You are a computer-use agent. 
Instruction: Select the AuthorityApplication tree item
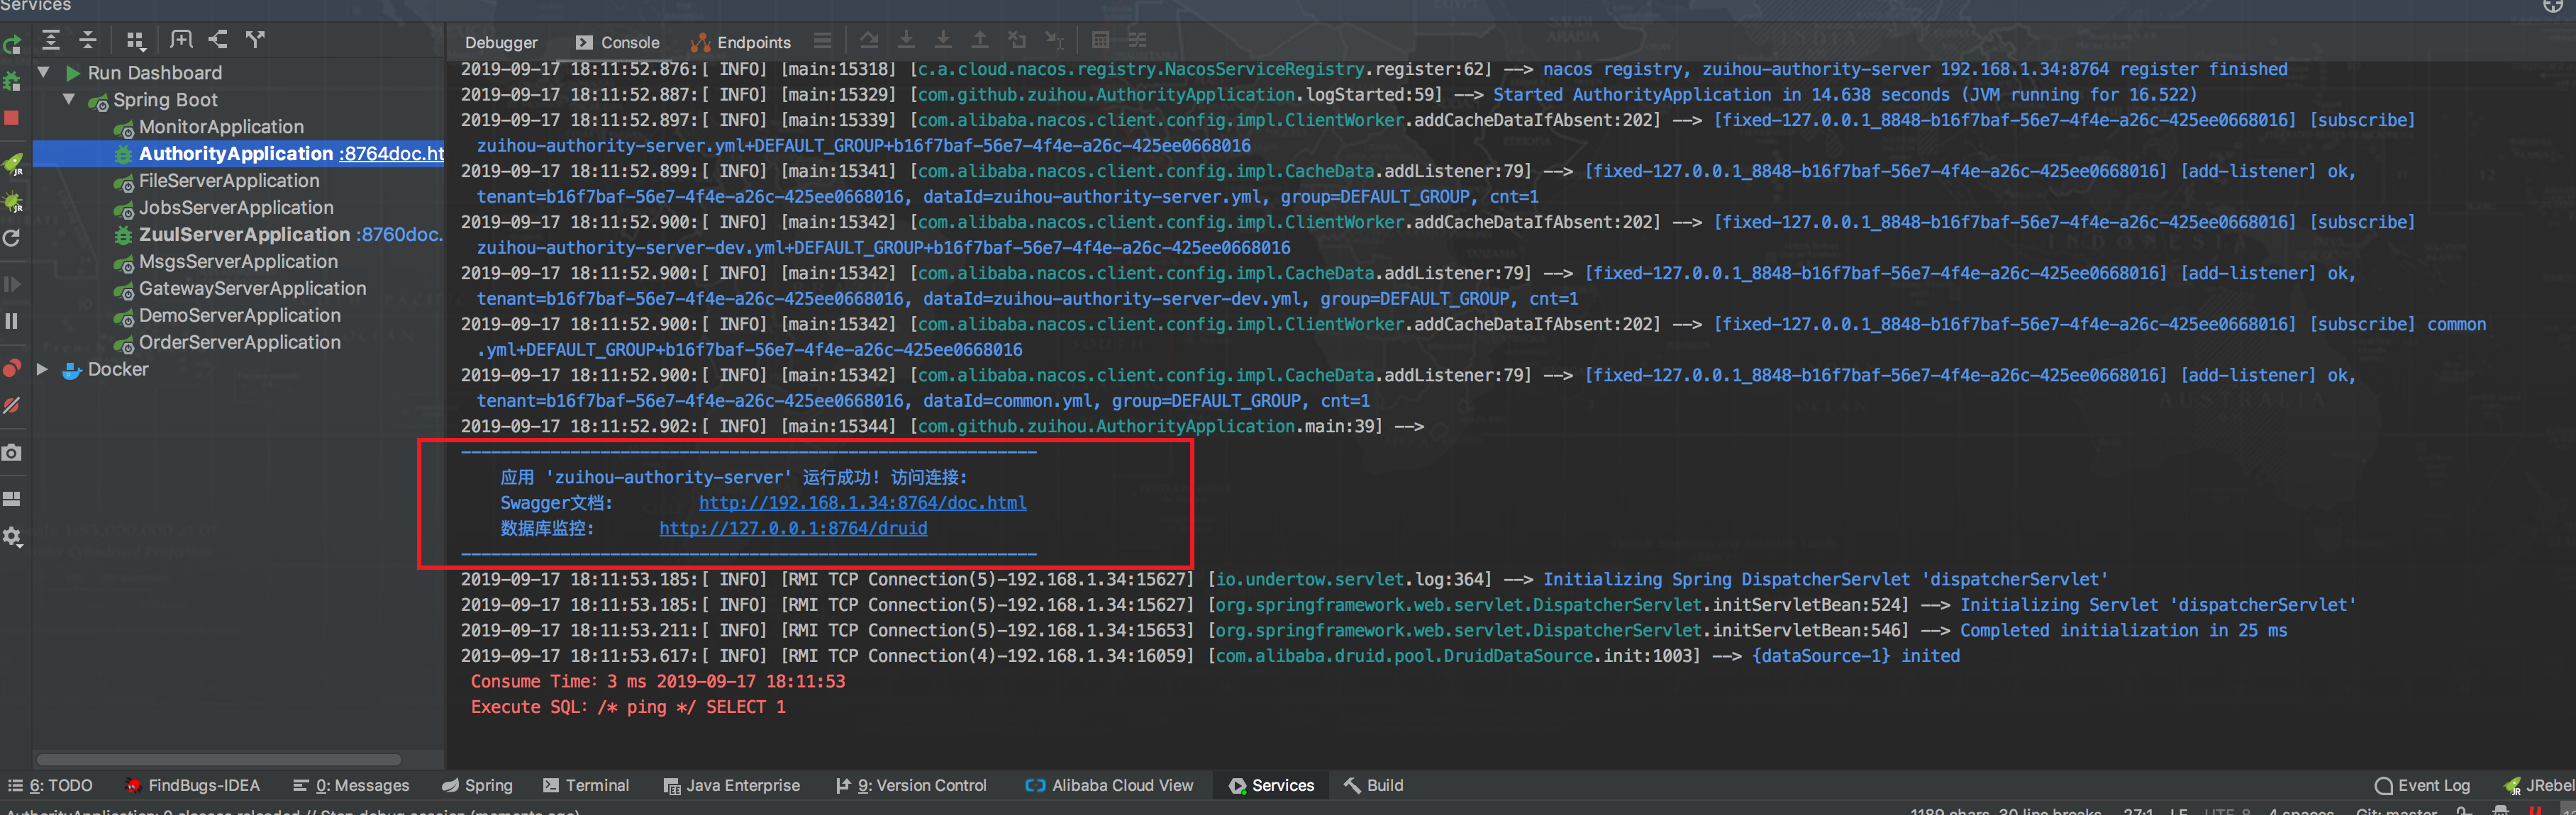[x=236, y=154]
